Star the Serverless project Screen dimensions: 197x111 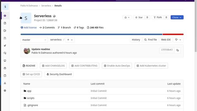[x=139, y=17]
